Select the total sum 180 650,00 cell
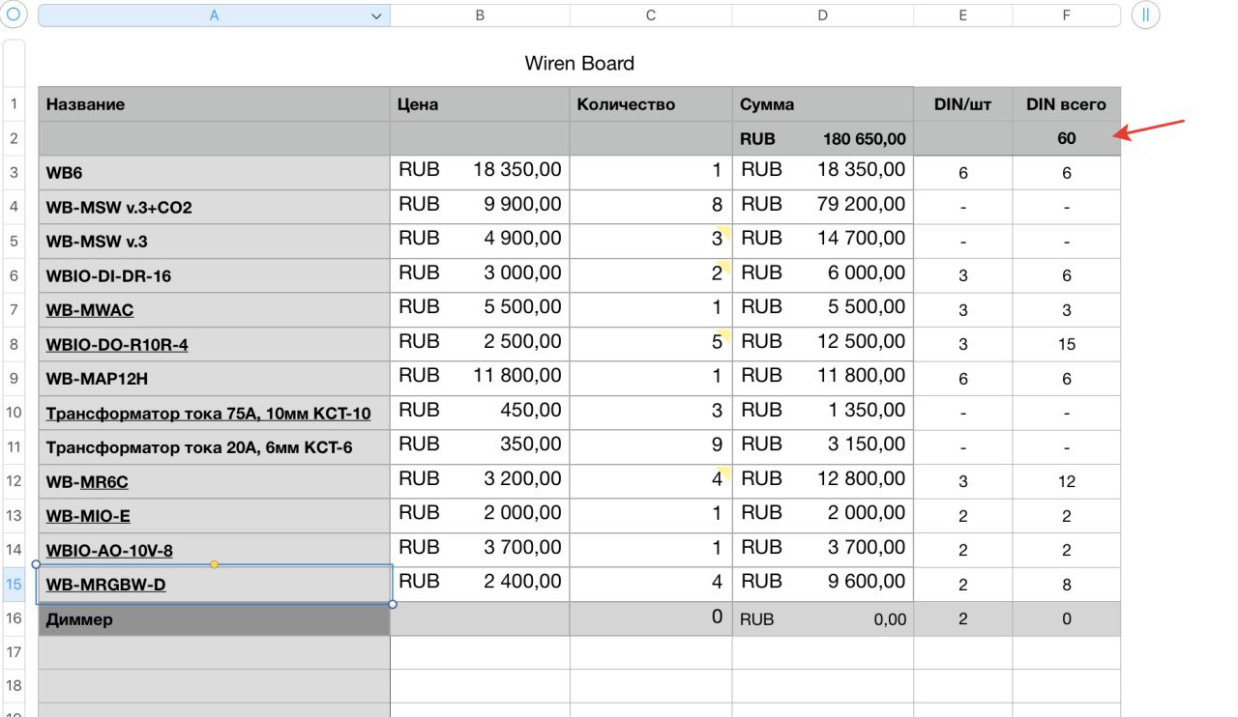The width and height of the screenshot is (1238, 717). pyautogui.click(x=822, y=138)
